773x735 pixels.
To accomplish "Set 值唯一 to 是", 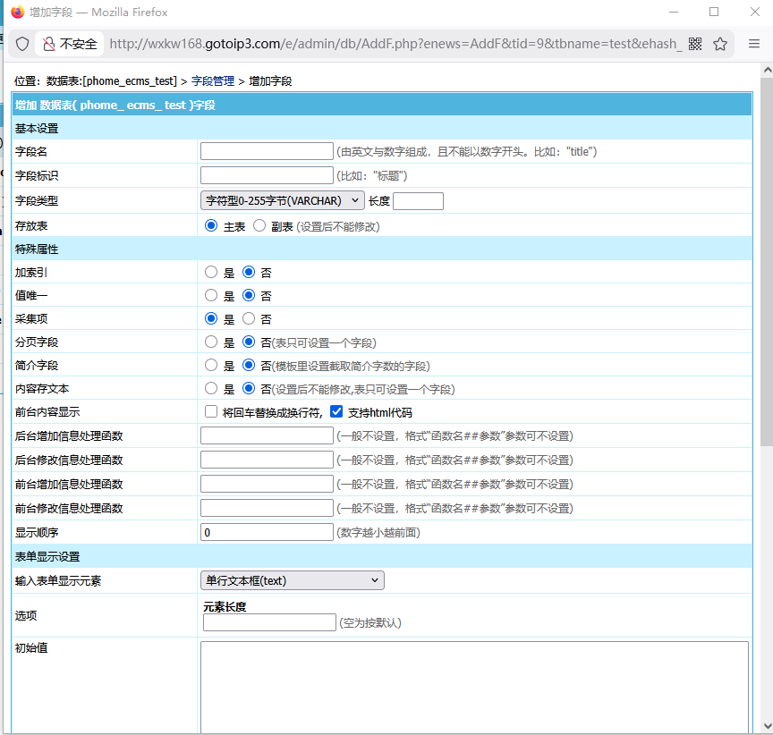I will click(211, 295).
